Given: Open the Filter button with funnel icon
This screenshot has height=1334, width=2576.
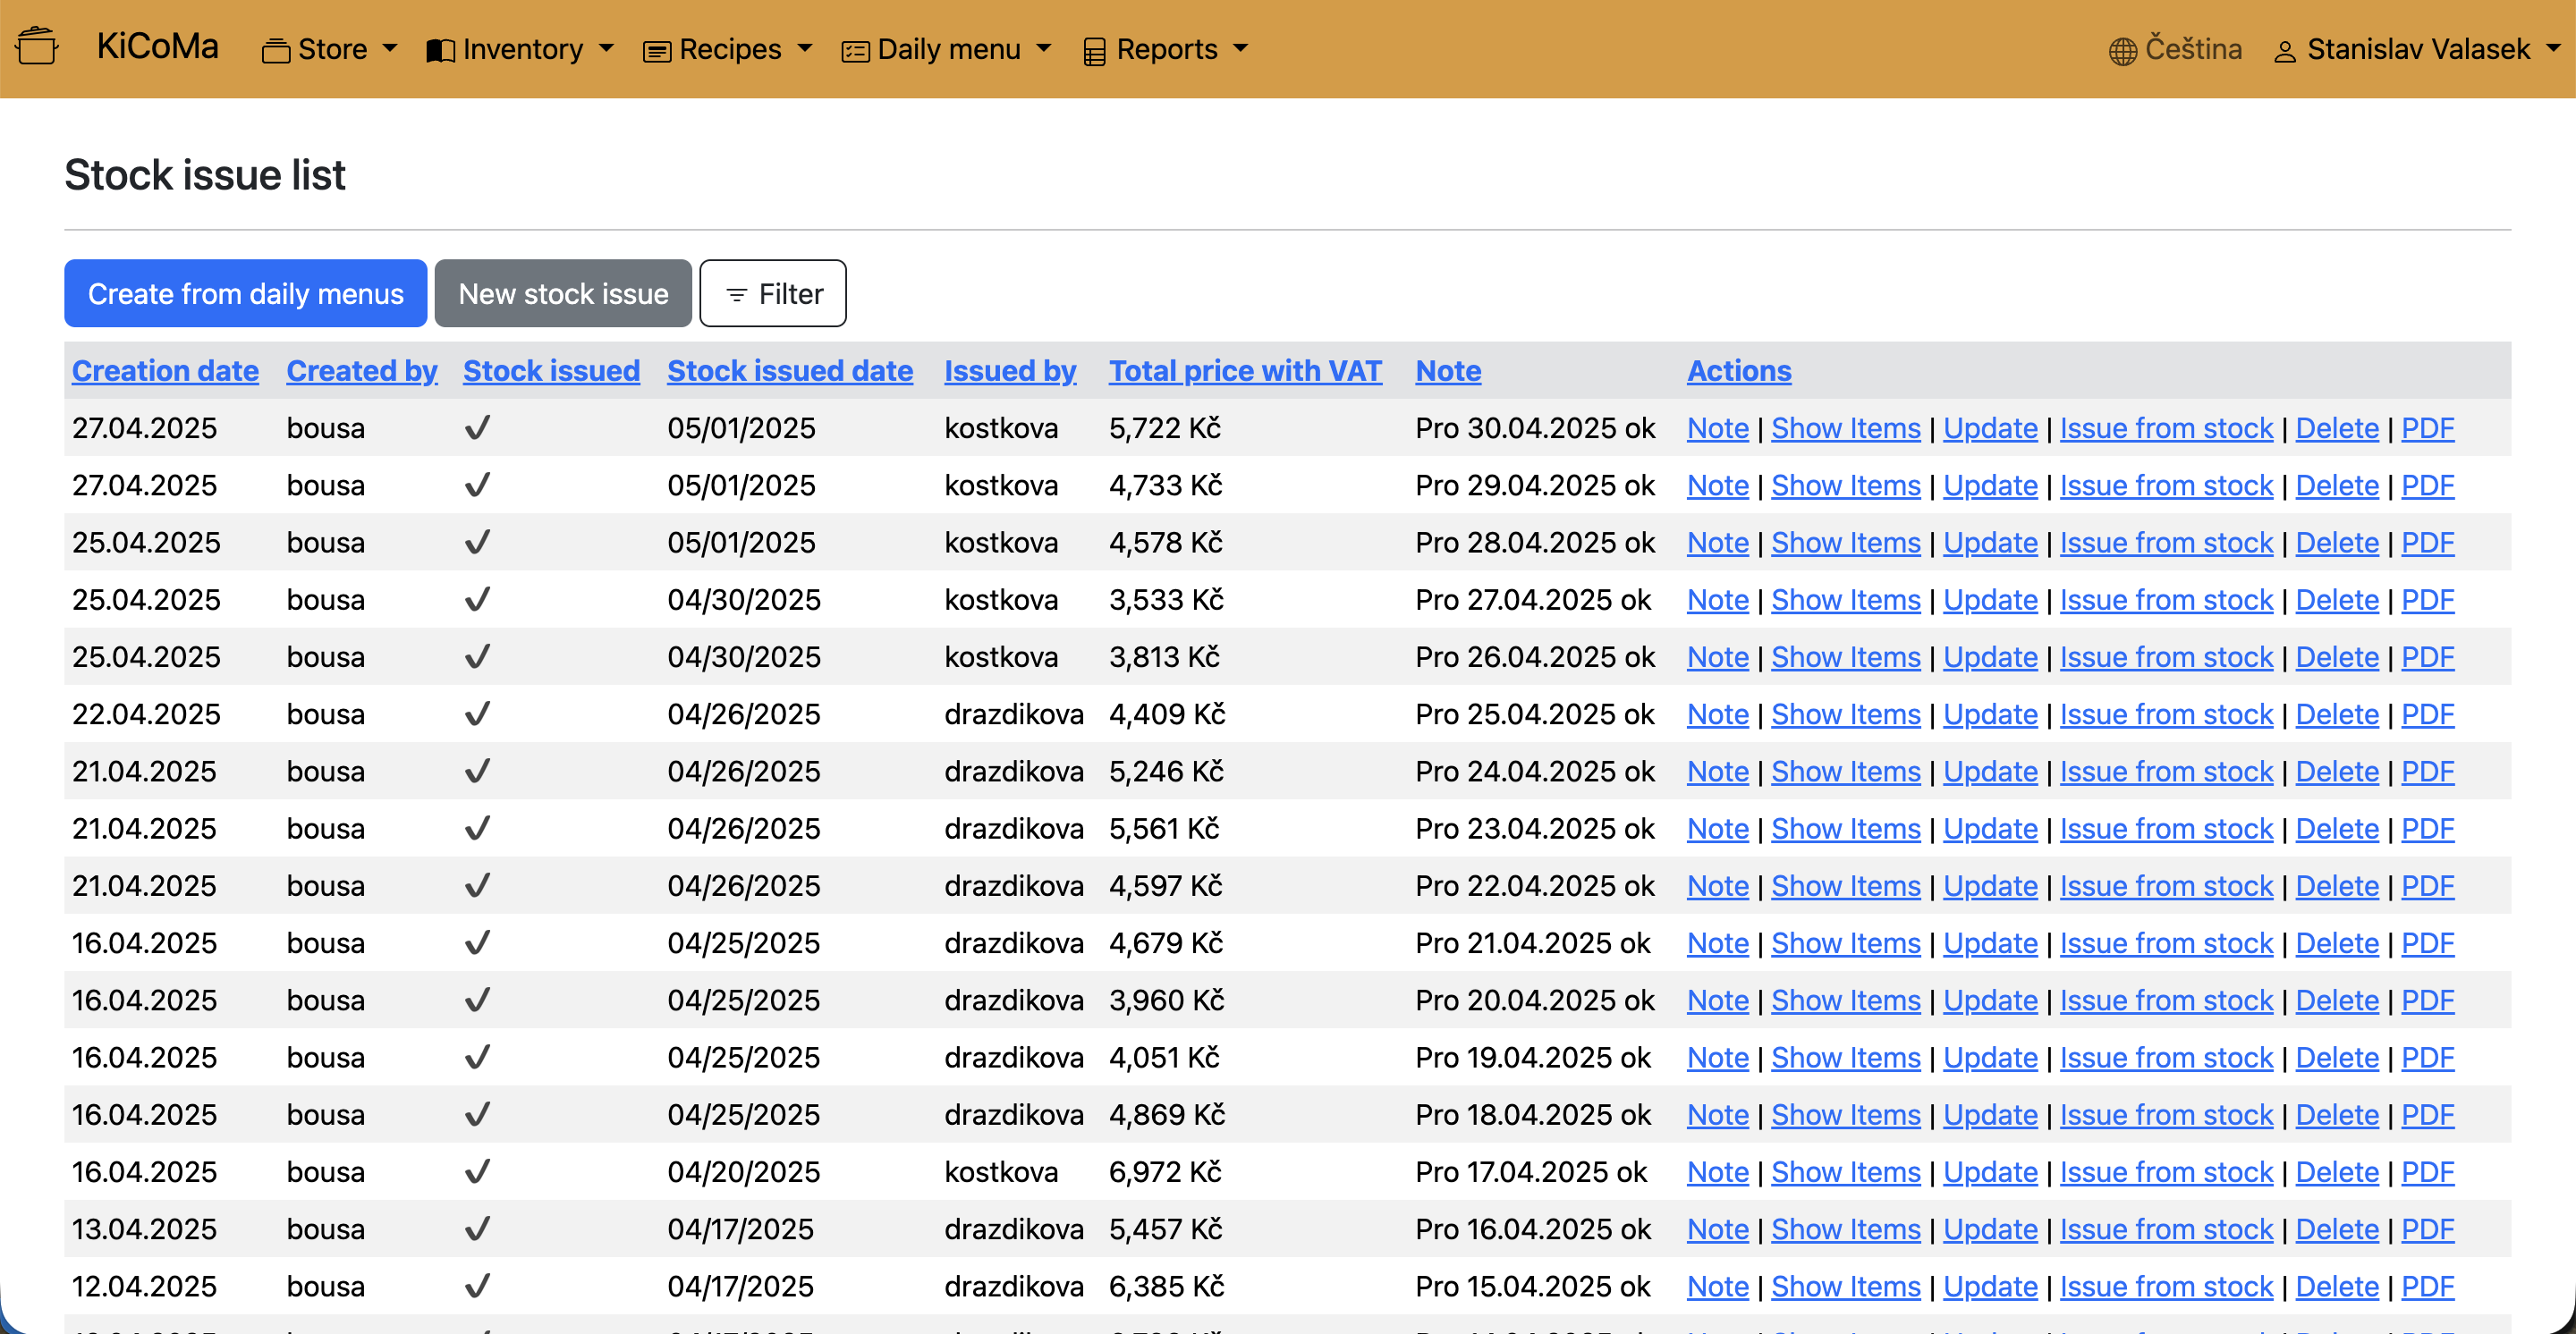Looking at the screenshot, I should 772,294.
